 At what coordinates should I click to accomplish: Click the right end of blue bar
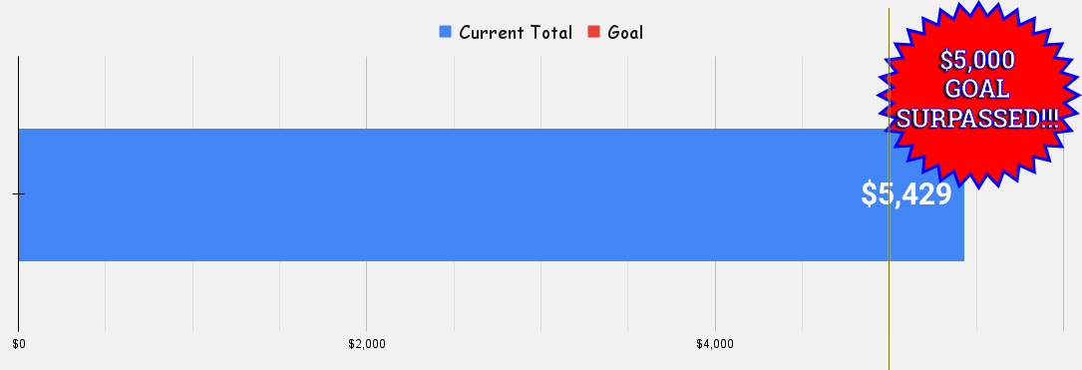[961, 227]
